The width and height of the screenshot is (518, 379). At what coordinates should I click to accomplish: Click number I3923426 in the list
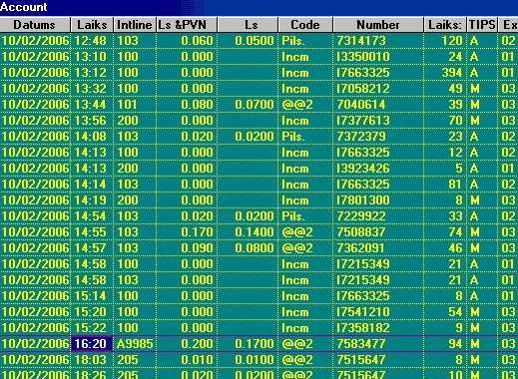(x=362, y=169)
